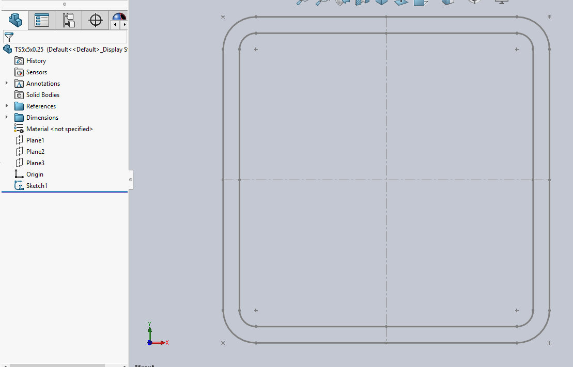The width and height of the screenshot is (573, 367).
Task: Switch to the PropertyManager tab
Action: 42,20
